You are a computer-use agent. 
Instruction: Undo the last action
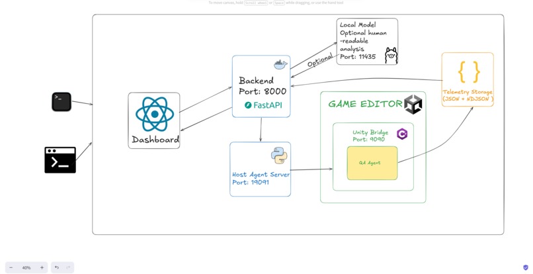(57, 267)
